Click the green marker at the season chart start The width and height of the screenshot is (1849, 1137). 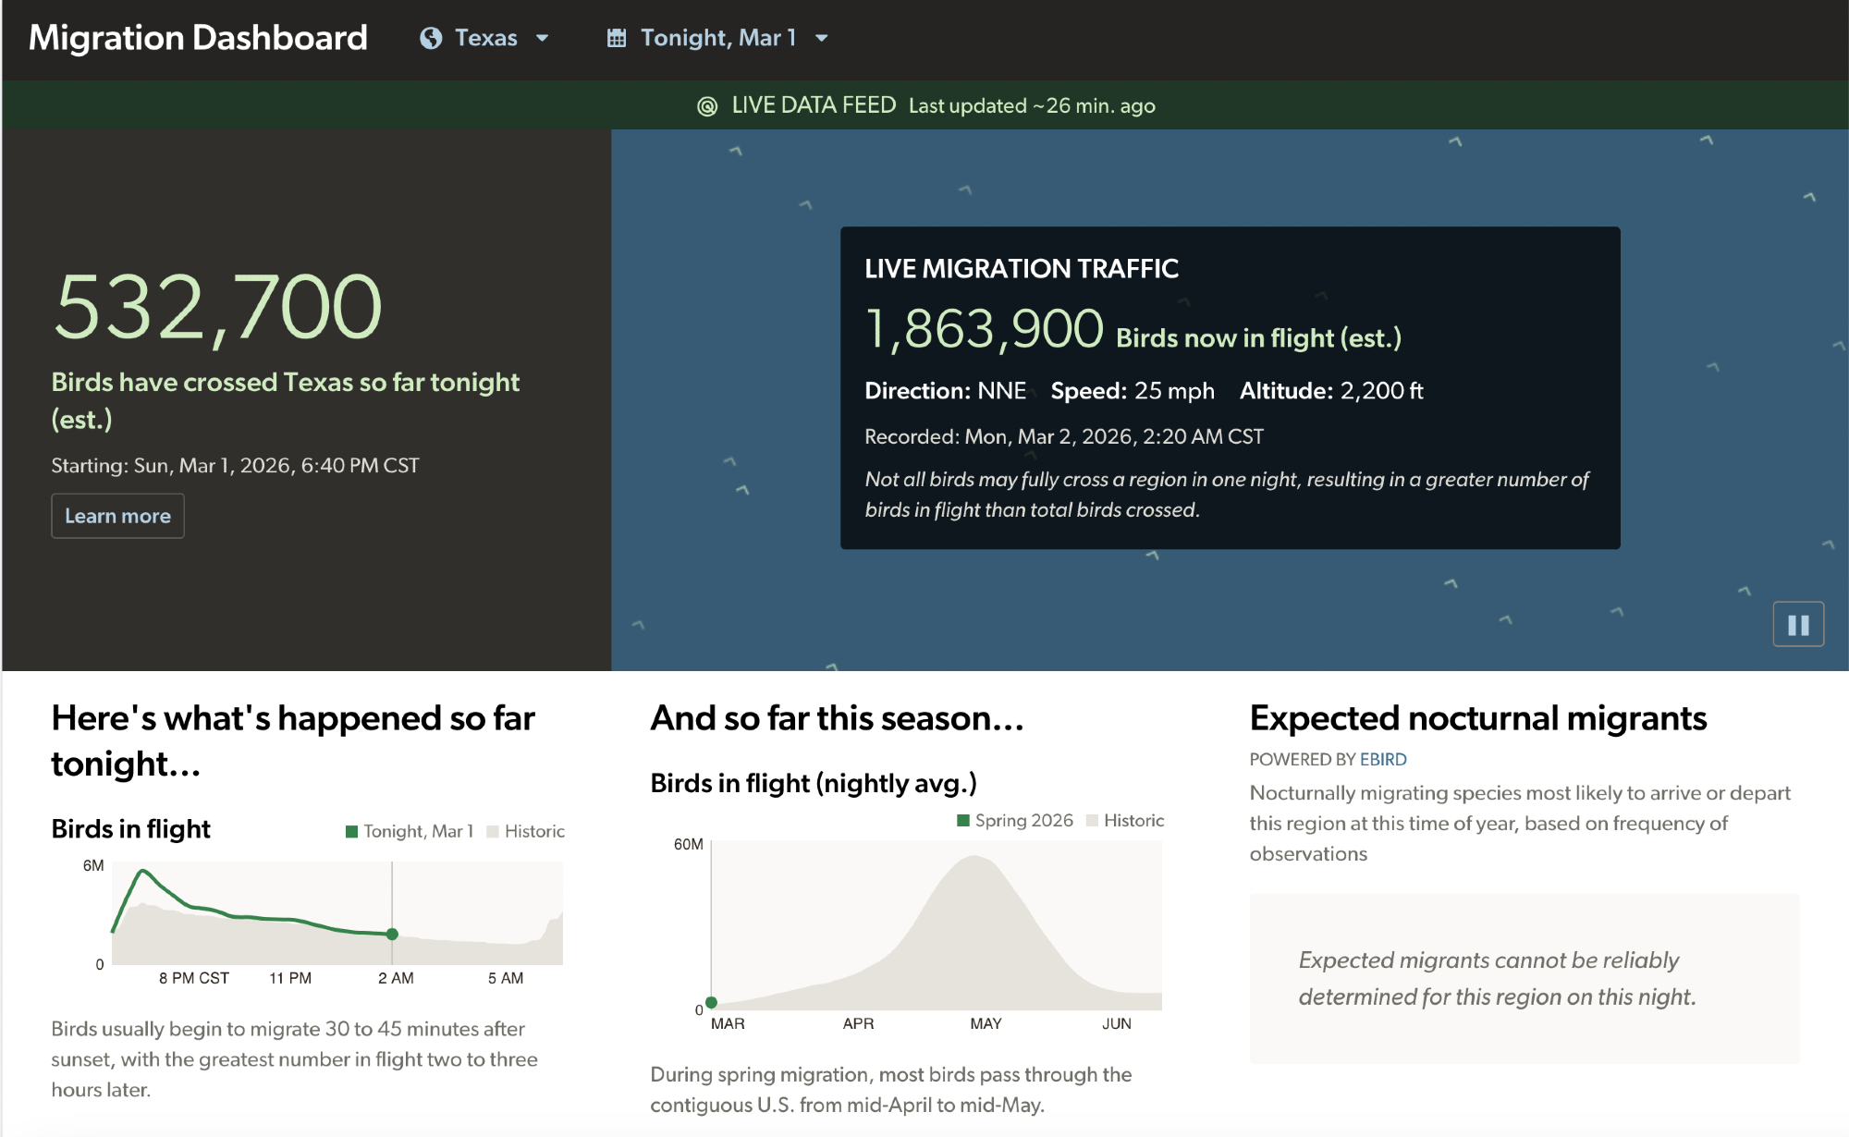pos(711,1002)
